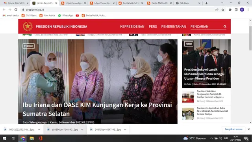Open Task View on the taskbar

click(x=13, y=138)
